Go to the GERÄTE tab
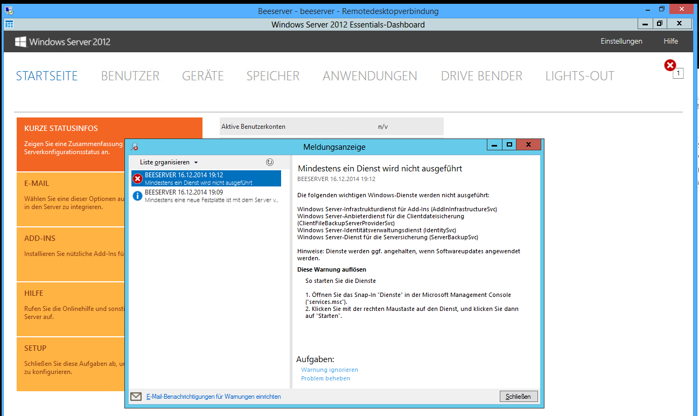The image size is (699, 416). [x=203, y=76]
